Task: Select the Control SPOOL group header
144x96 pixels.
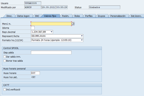Action: pyautogui.click(x=52, y=48)
